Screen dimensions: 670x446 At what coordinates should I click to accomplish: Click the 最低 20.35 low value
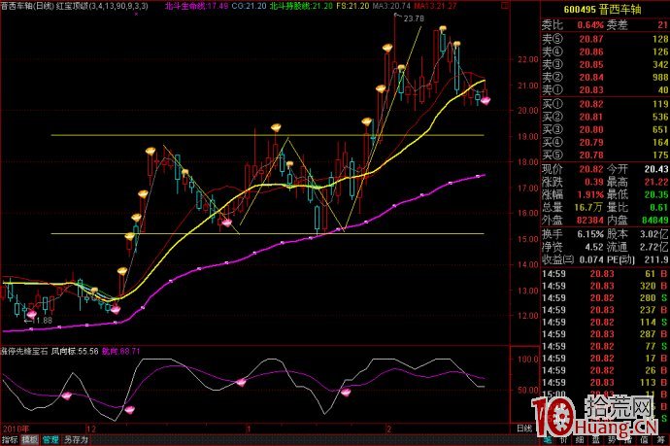(656, 194)
